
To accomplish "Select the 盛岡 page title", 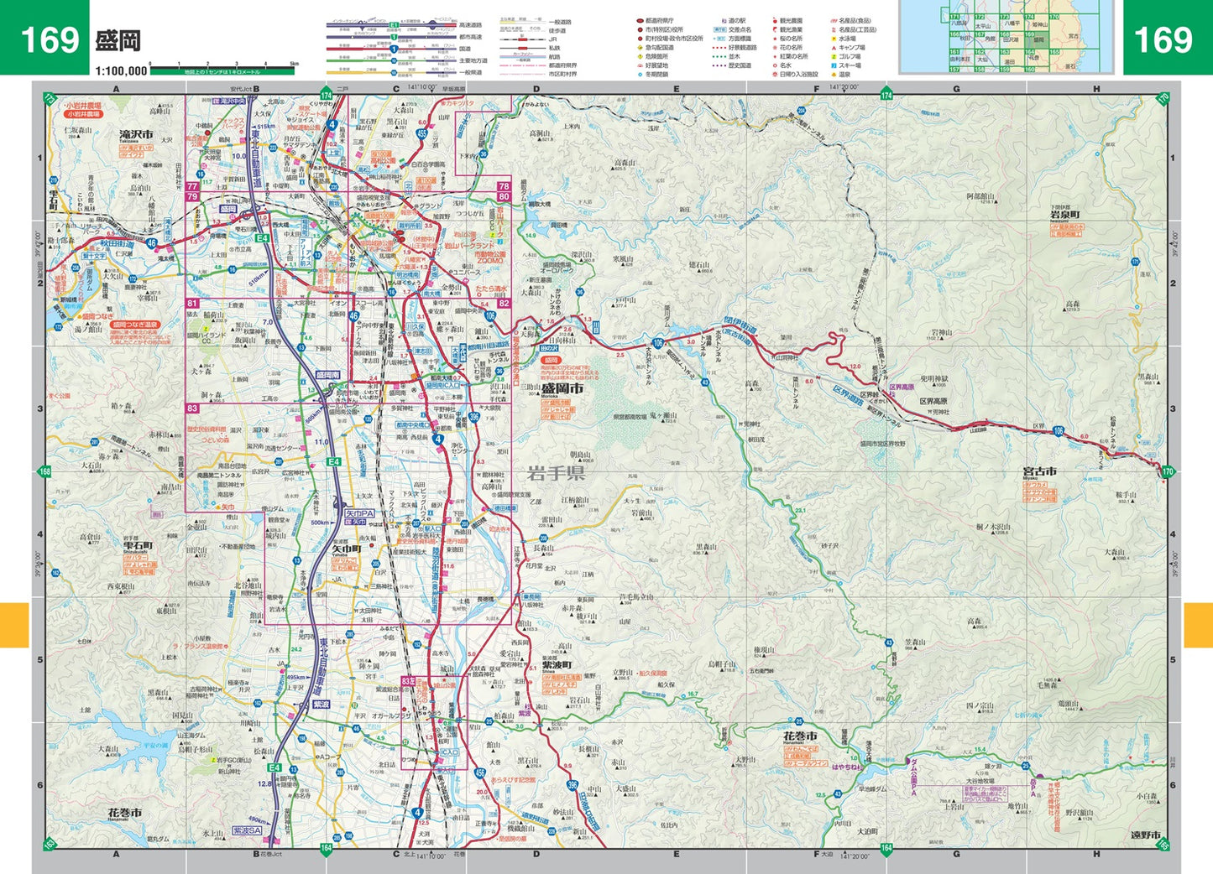I will 118,40.
